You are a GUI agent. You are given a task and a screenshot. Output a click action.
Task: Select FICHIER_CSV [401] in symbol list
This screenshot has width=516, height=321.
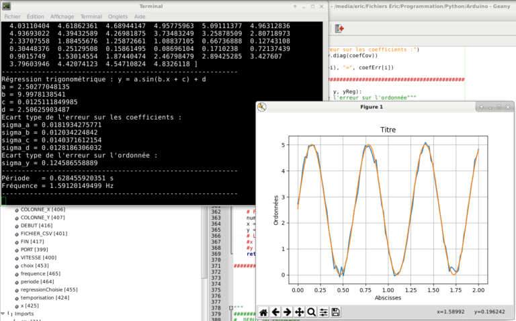pos(44,234)
